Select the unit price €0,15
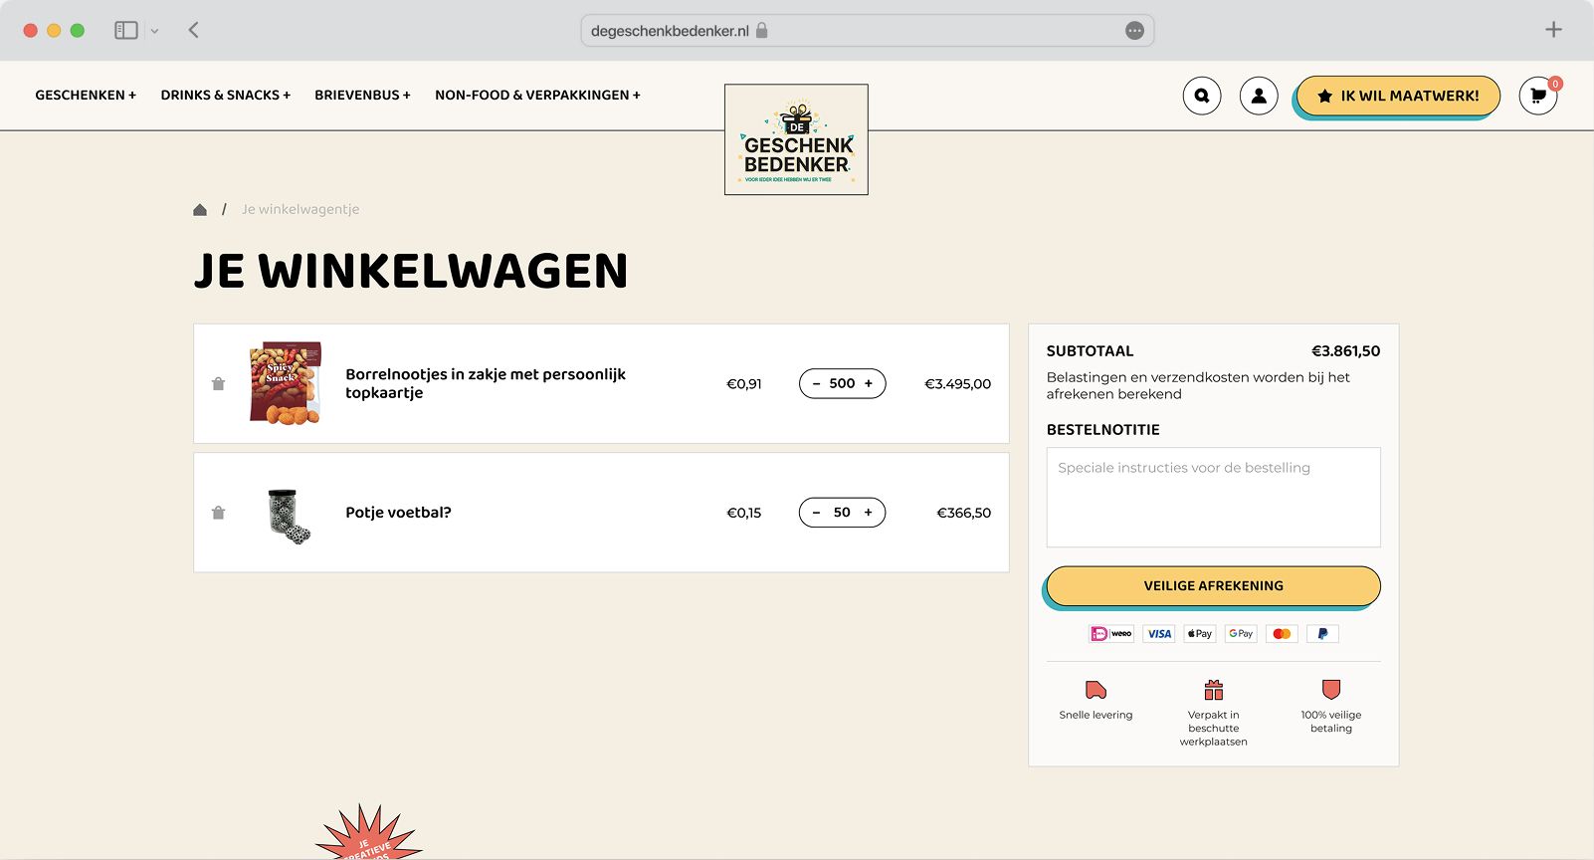Image resolution: width=1594 pixels, height=860 pixels. [744, 513]
